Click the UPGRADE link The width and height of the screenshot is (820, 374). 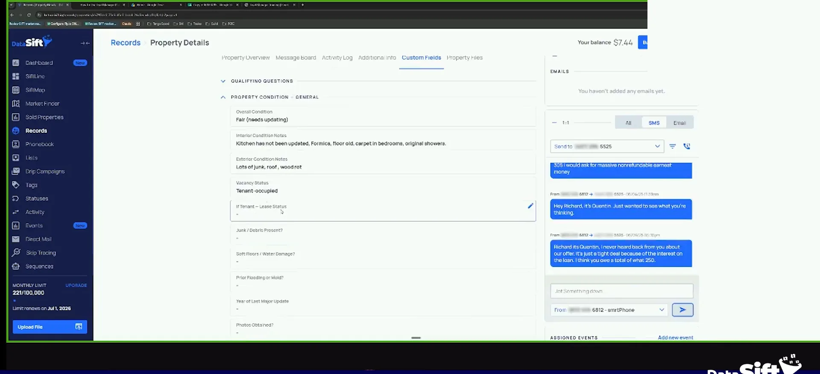click(x=76, y=285)
